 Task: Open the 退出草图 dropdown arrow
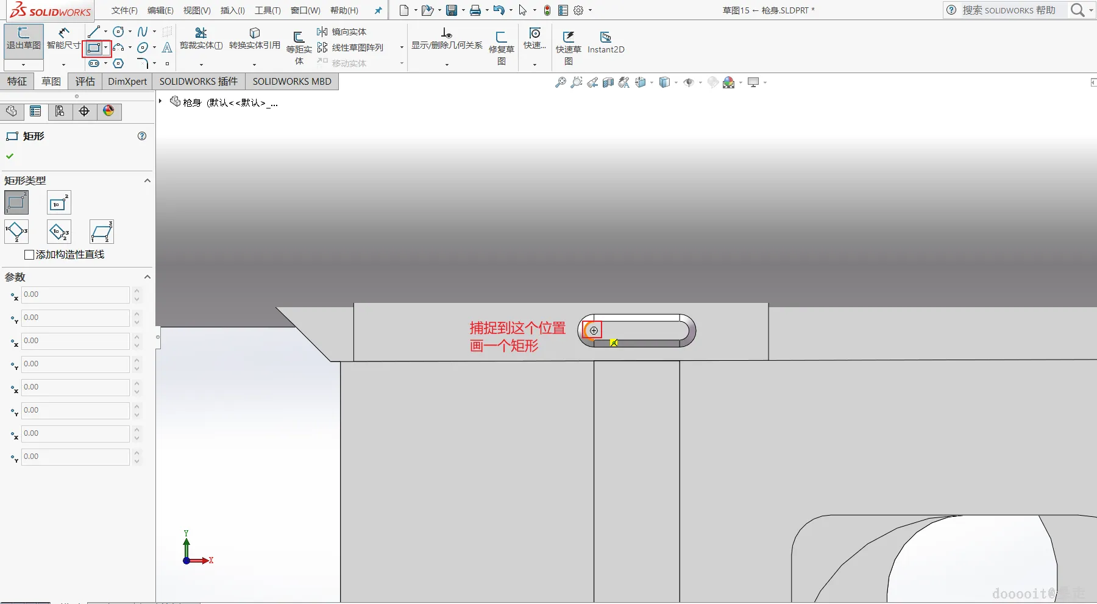(24, 65)
